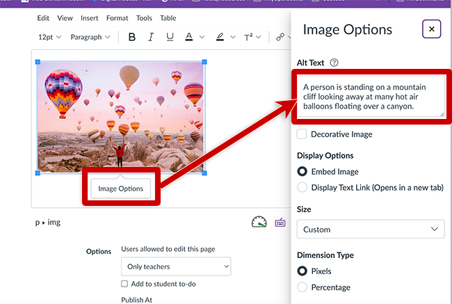The height and width of the screenshot is (304, 452).
Task: Close the Image Options panel
Action: coord(432,29)
